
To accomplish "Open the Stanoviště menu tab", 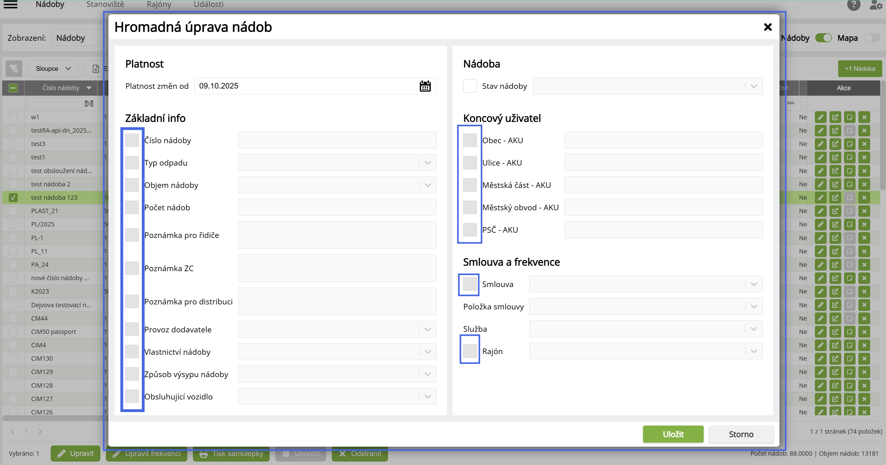I will point(105,4).
